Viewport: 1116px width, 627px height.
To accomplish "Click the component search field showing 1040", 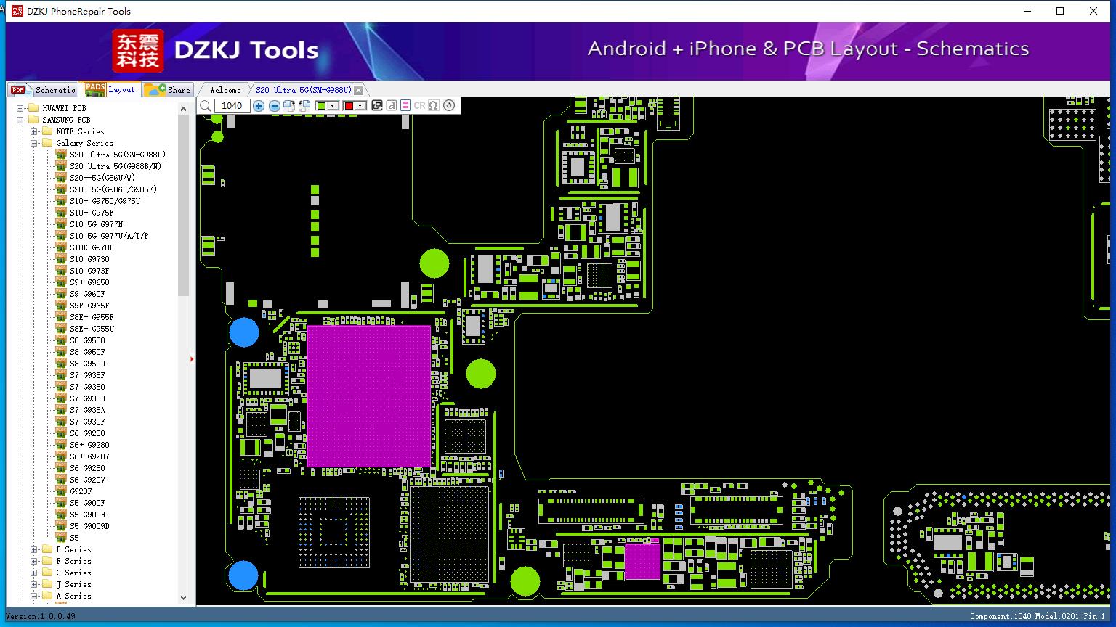I will tap(232, 106).
